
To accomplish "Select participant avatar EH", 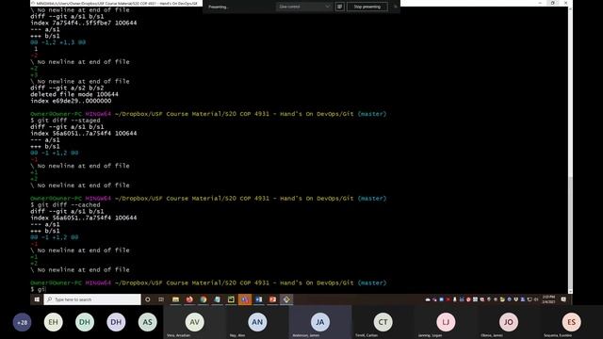I will tap(53, 322).
